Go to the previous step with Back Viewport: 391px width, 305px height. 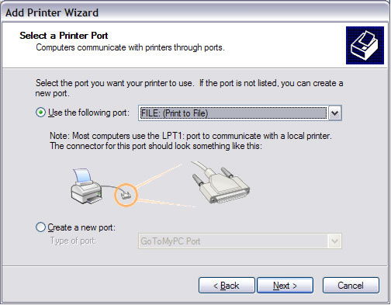227,286
